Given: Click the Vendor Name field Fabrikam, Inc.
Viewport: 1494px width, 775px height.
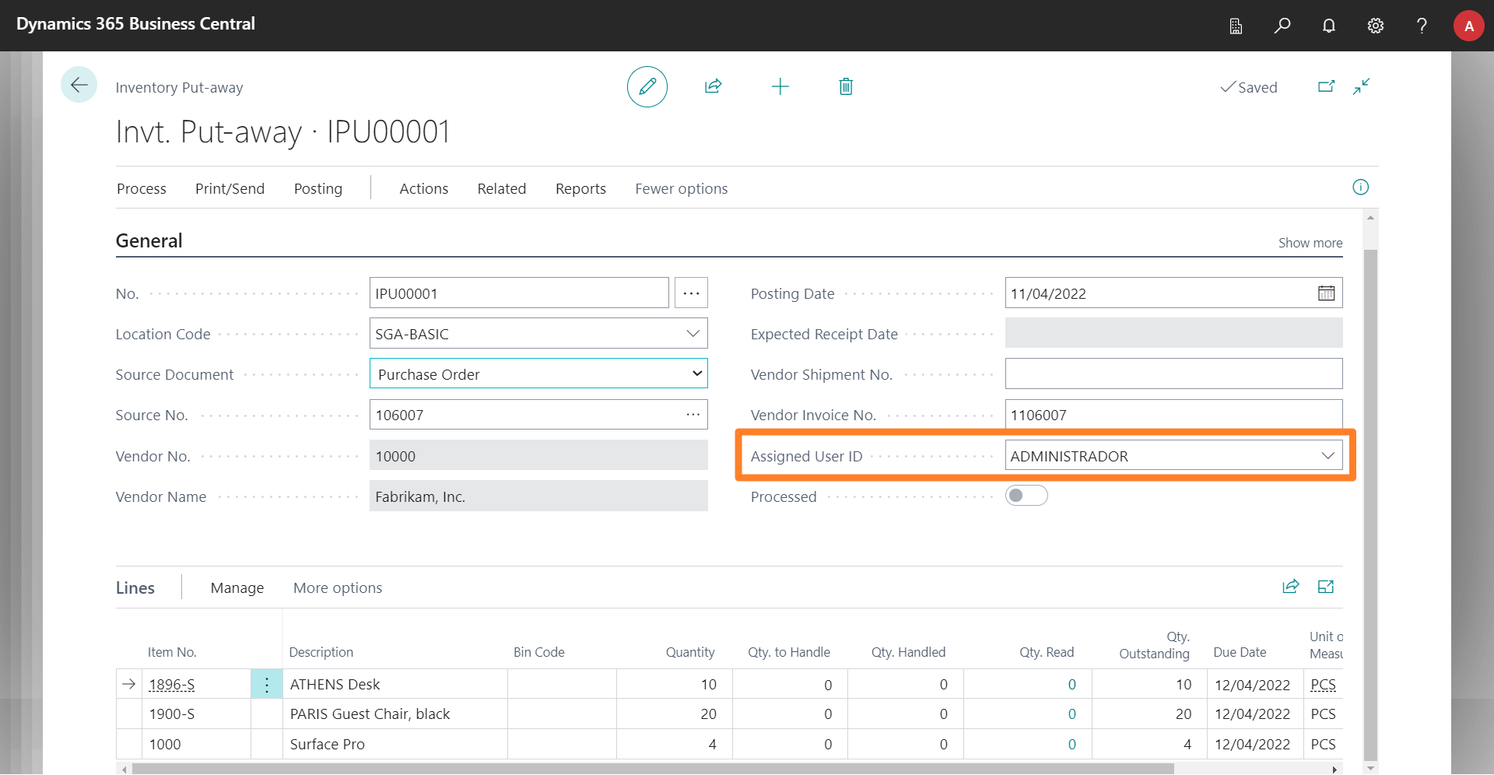Looking at the screenshot, I should tap(538, 496).
